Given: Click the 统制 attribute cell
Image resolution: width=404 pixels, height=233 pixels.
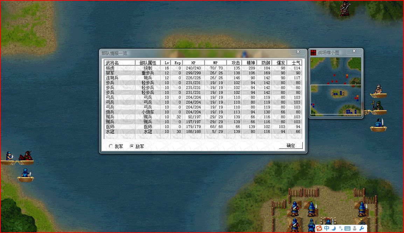Looking at the screenshot, I should pos(148,68).
